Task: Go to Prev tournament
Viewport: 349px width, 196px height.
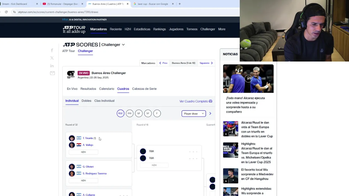Action: [x=163, y=63]
